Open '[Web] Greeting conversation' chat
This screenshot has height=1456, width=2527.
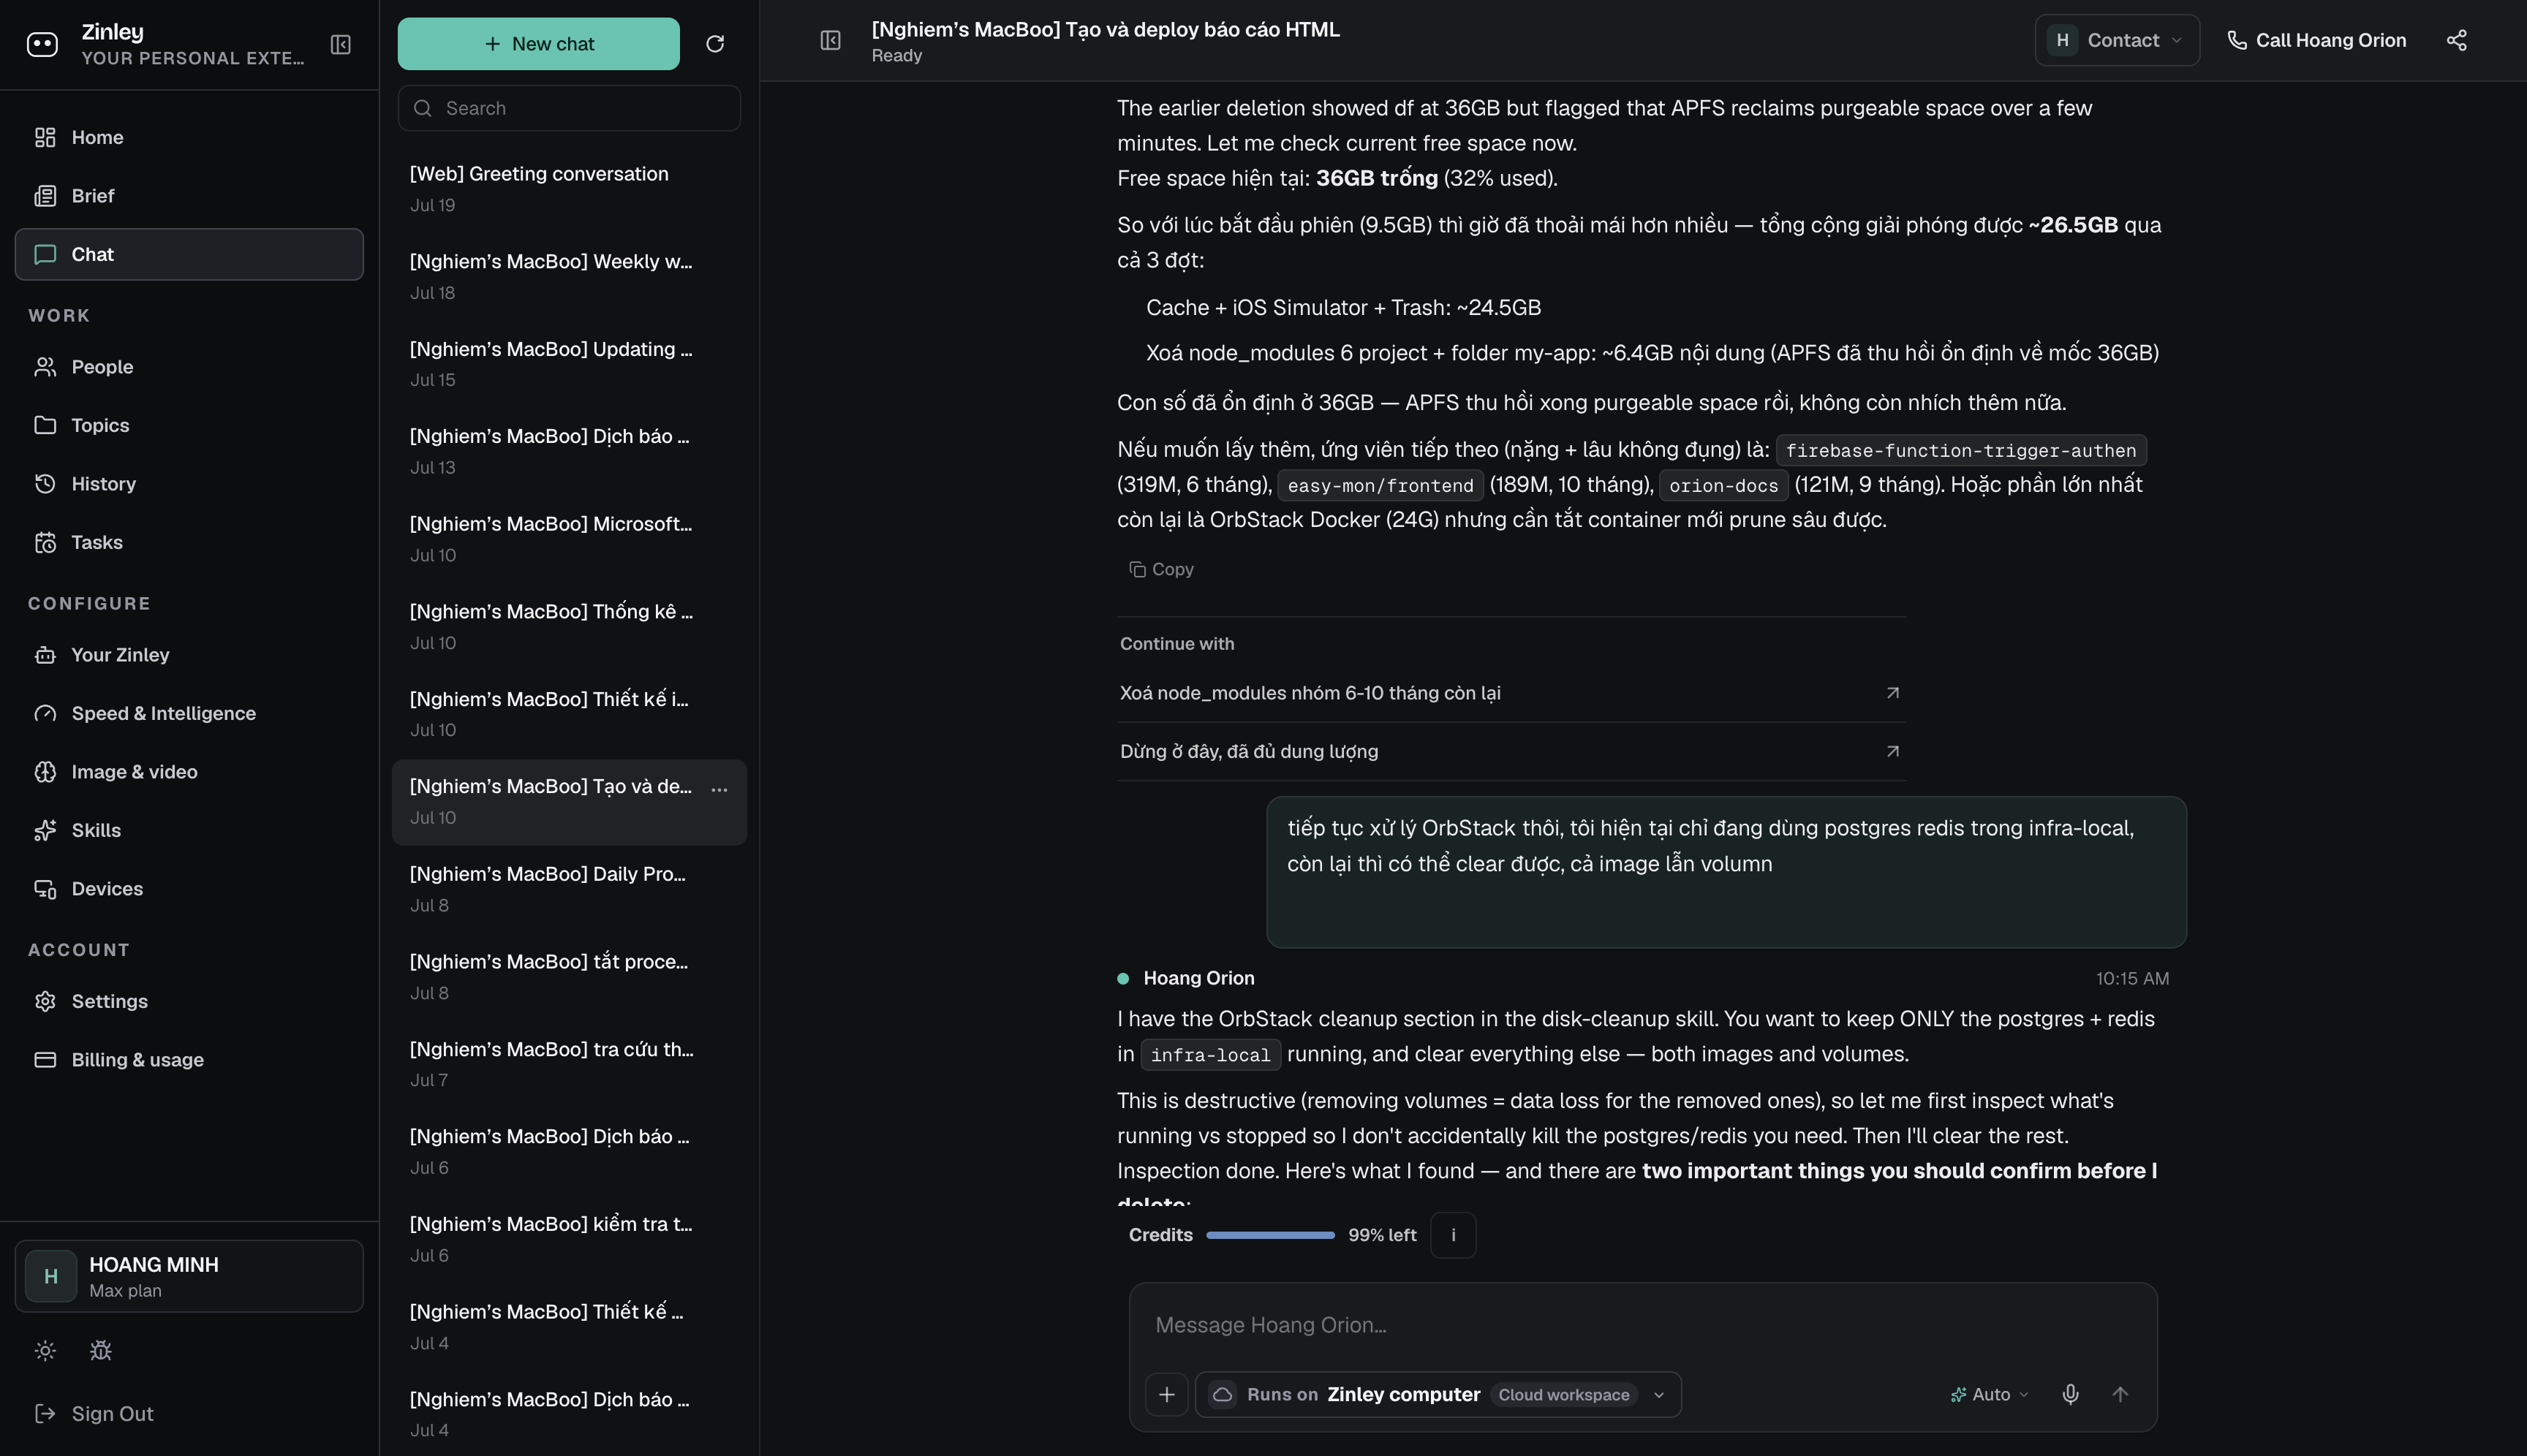pos(569,188)
